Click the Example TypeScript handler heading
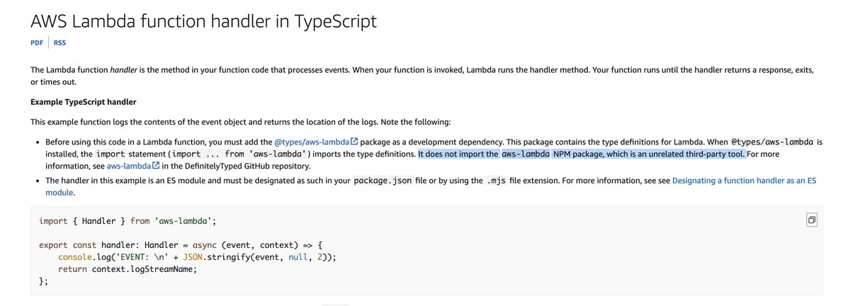The height and width of the screenshot is (306, 850). coord(84,102)
